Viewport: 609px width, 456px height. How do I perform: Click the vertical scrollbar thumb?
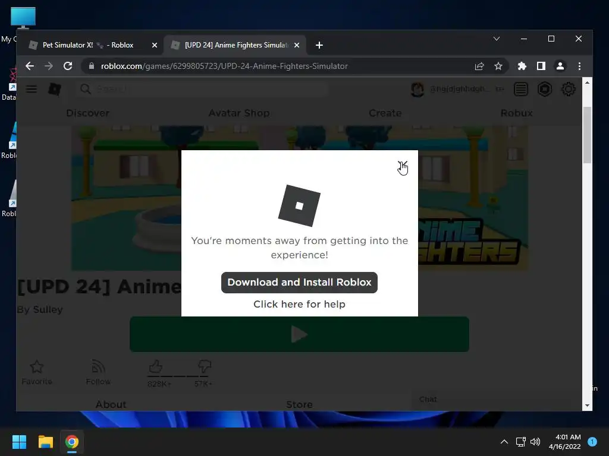(x=587, y=135)
